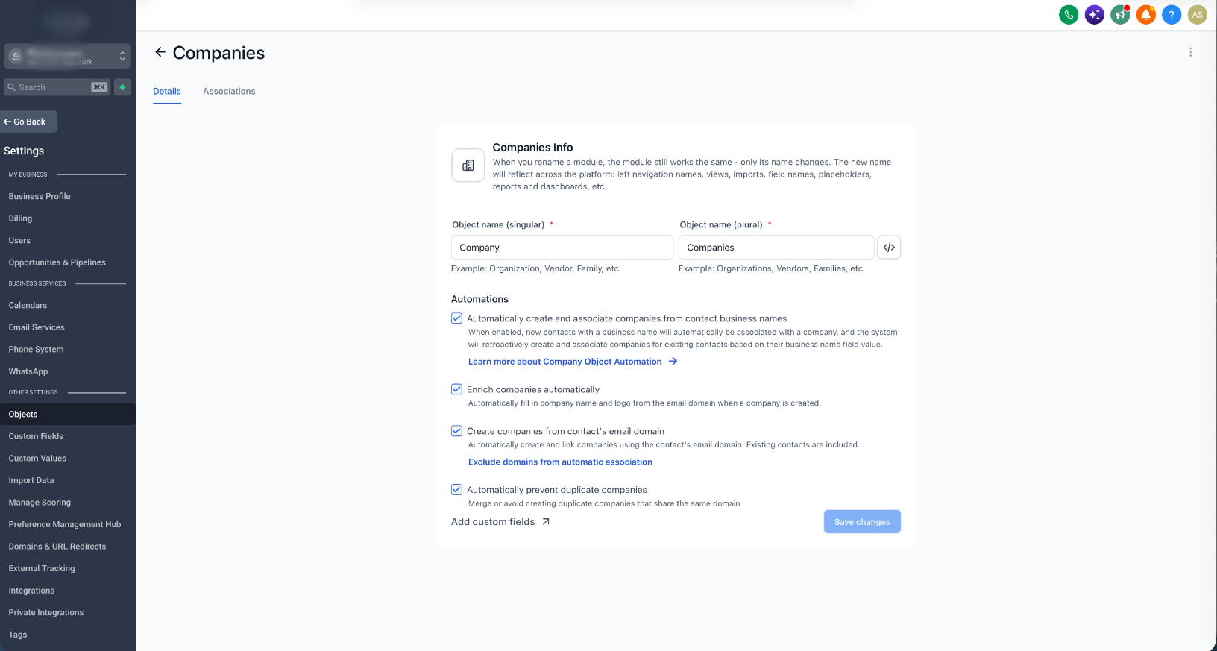Click the green phone dialer icon

(1069, 14)
